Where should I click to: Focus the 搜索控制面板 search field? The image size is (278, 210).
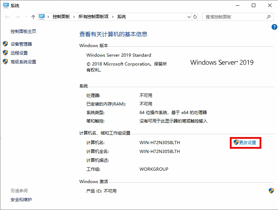234,17
